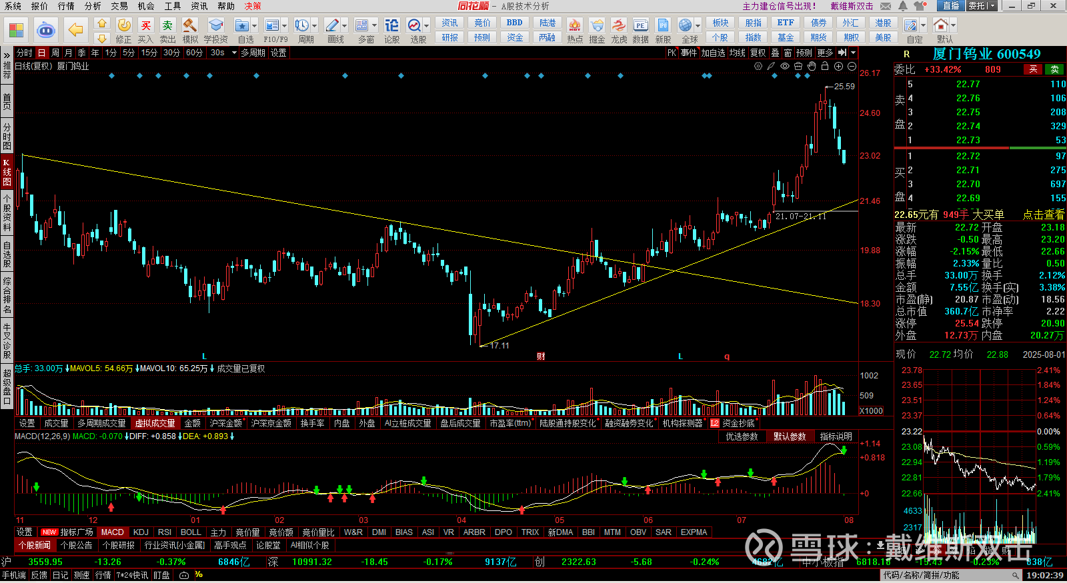Open the 论股 discussion icon
This screenshot has height=583, width=1067.
(x=392, y=26)
